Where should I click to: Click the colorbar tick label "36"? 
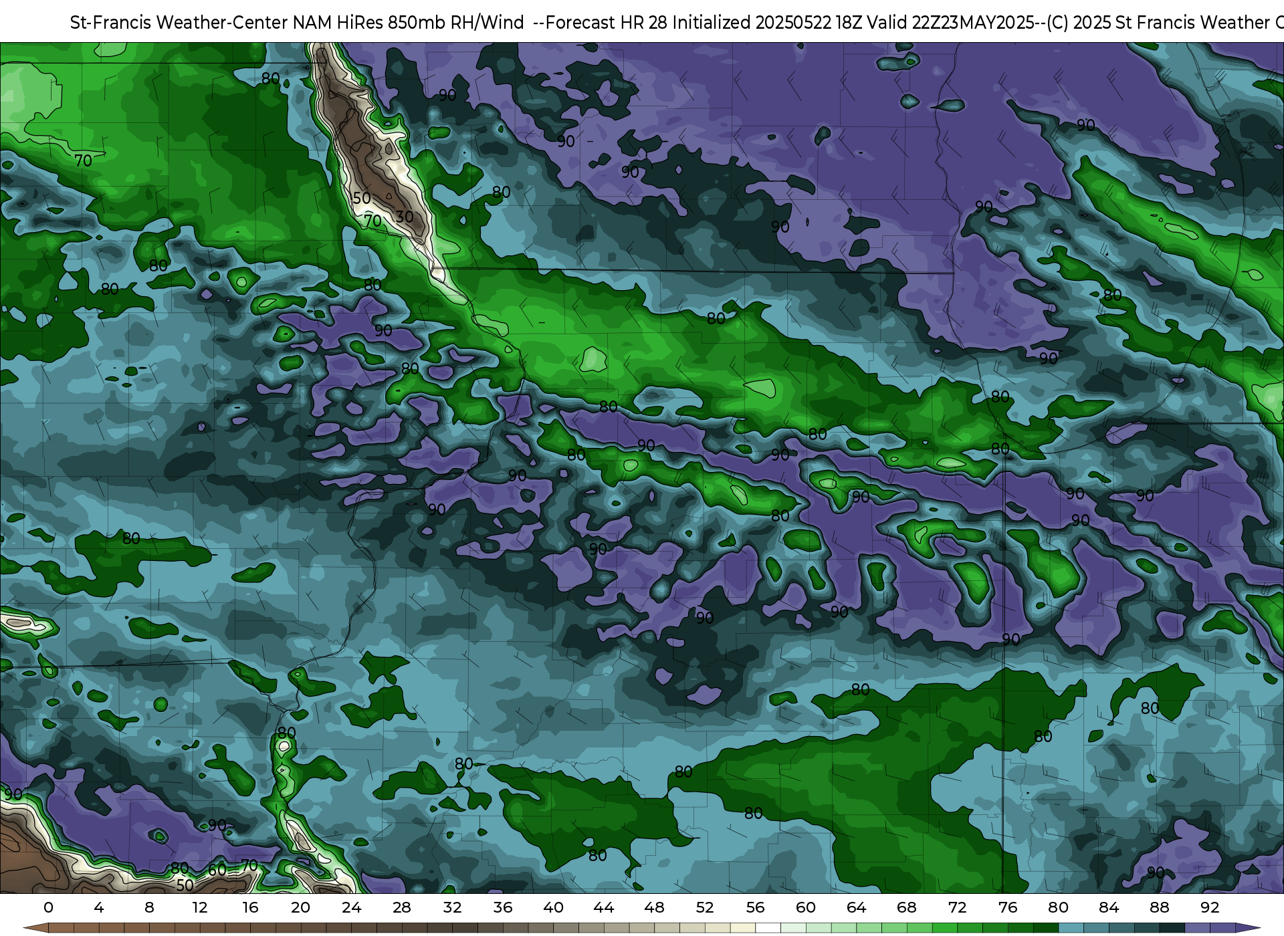503,907
